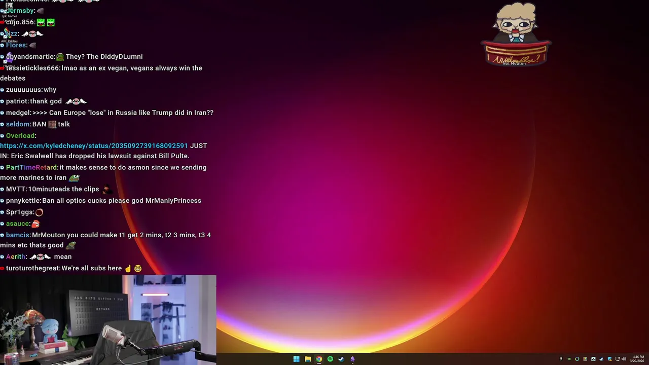The width and height of the screenshot is (649, 365).
Task: Click the Windows Security shield tray icon
Action: [x=609, y=359]
